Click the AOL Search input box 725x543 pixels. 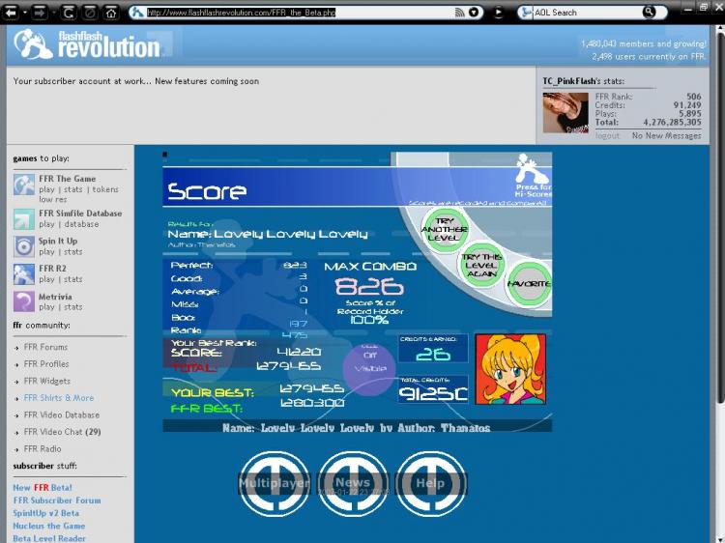[587, 13]
